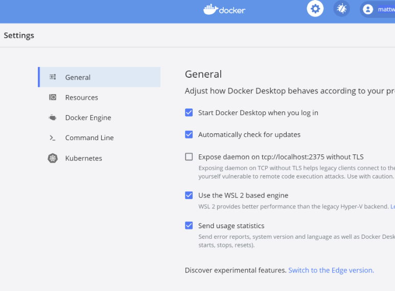Click the Resources disk icon
The width and height of the screenshot is (395, 291).
tap(53, 97)
